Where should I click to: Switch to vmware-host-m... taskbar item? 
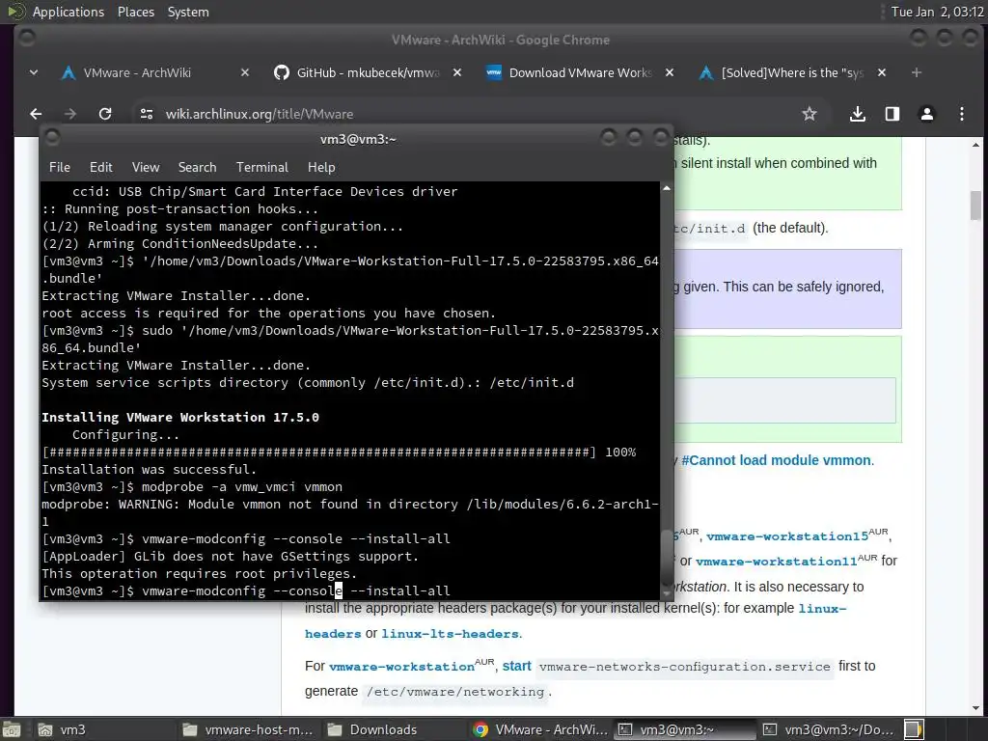(x=248, y=729)
